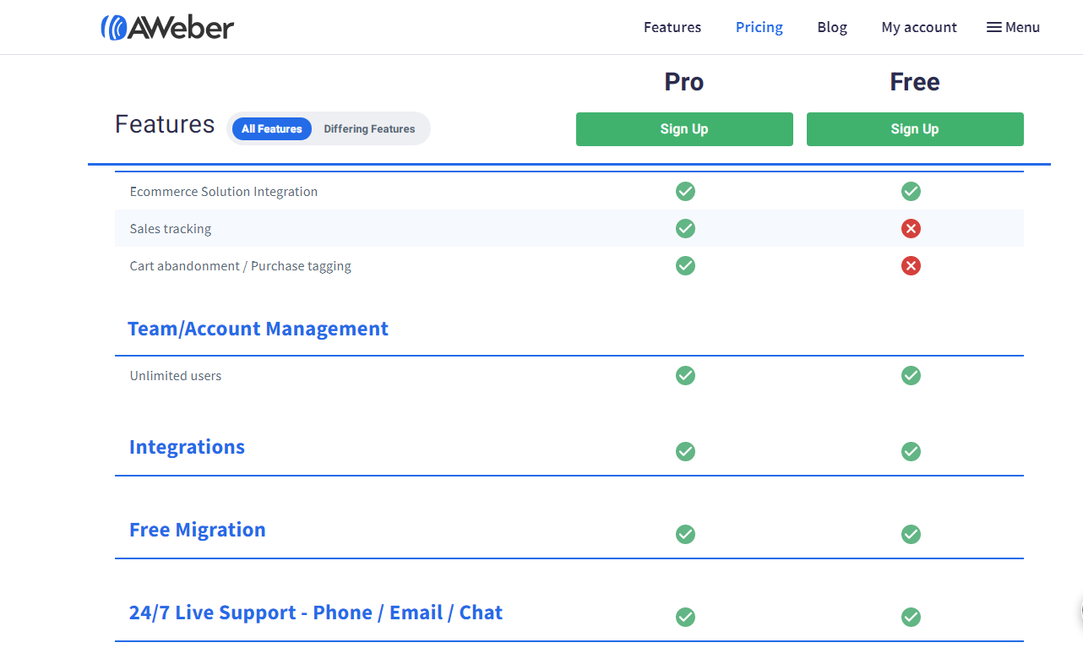The image size is (1083, 648).
Task: Click Pro checkmark for Integrations
Action: [x=685, y=451]
